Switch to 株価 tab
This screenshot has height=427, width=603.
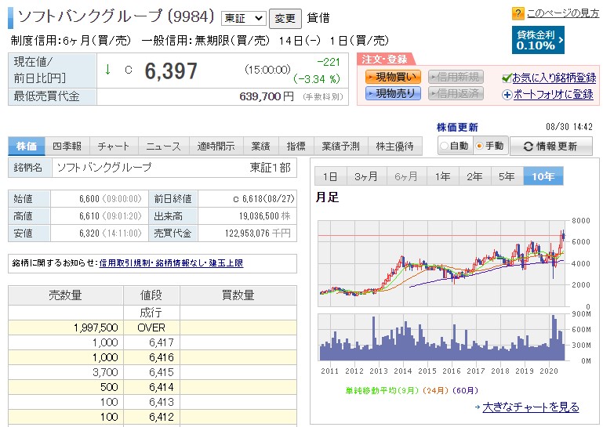pos(27,146)
